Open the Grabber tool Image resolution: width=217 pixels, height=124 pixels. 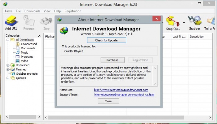194,21
